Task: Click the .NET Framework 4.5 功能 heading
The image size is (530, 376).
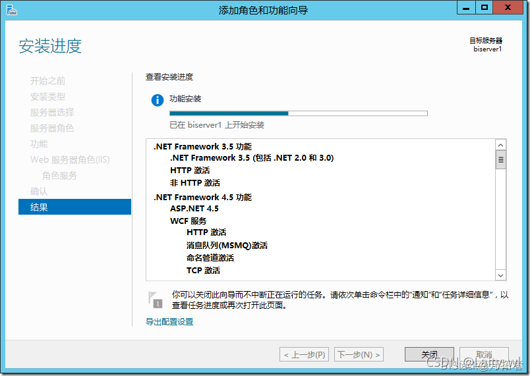Action: (202, 197)
